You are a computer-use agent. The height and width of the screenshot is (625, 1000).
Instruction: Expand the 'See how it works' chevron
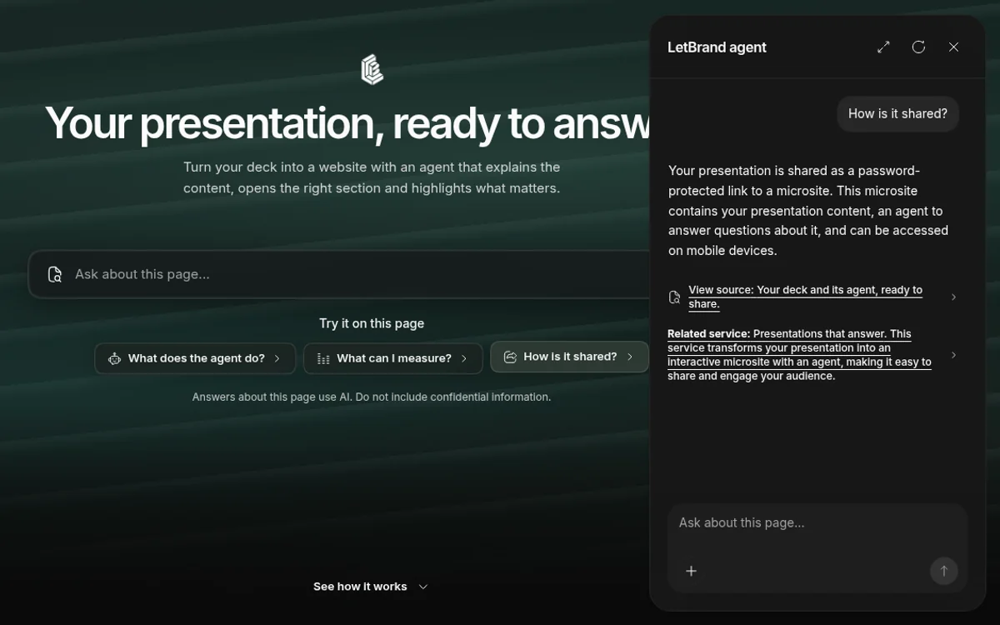(422, 587)
